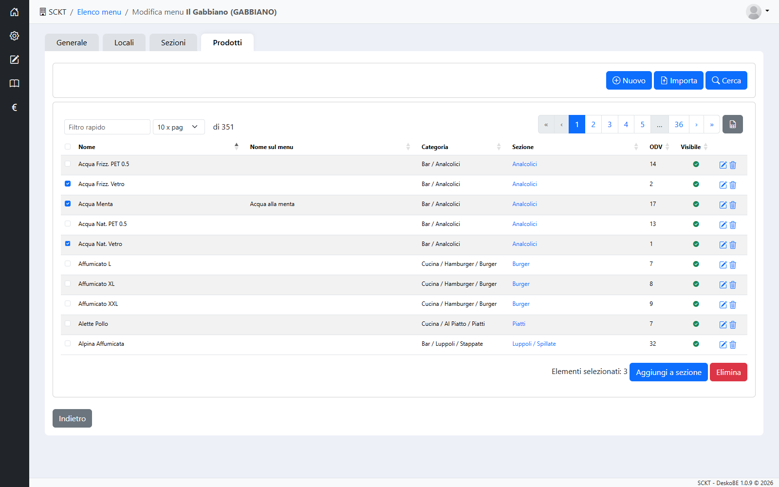Uncheck the Acqua Frizz. Vetro checkbox
Viewport: 779px width, 487px height.
[x=68, y=184]
